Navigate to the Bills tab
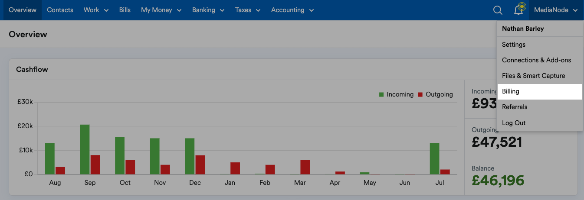This screenshot has width=584, height=200. 125,10
